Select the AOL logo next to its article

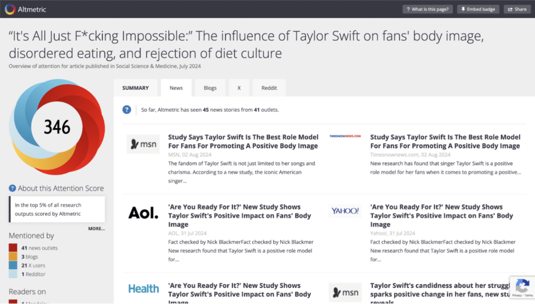click(x=143, y=213)
